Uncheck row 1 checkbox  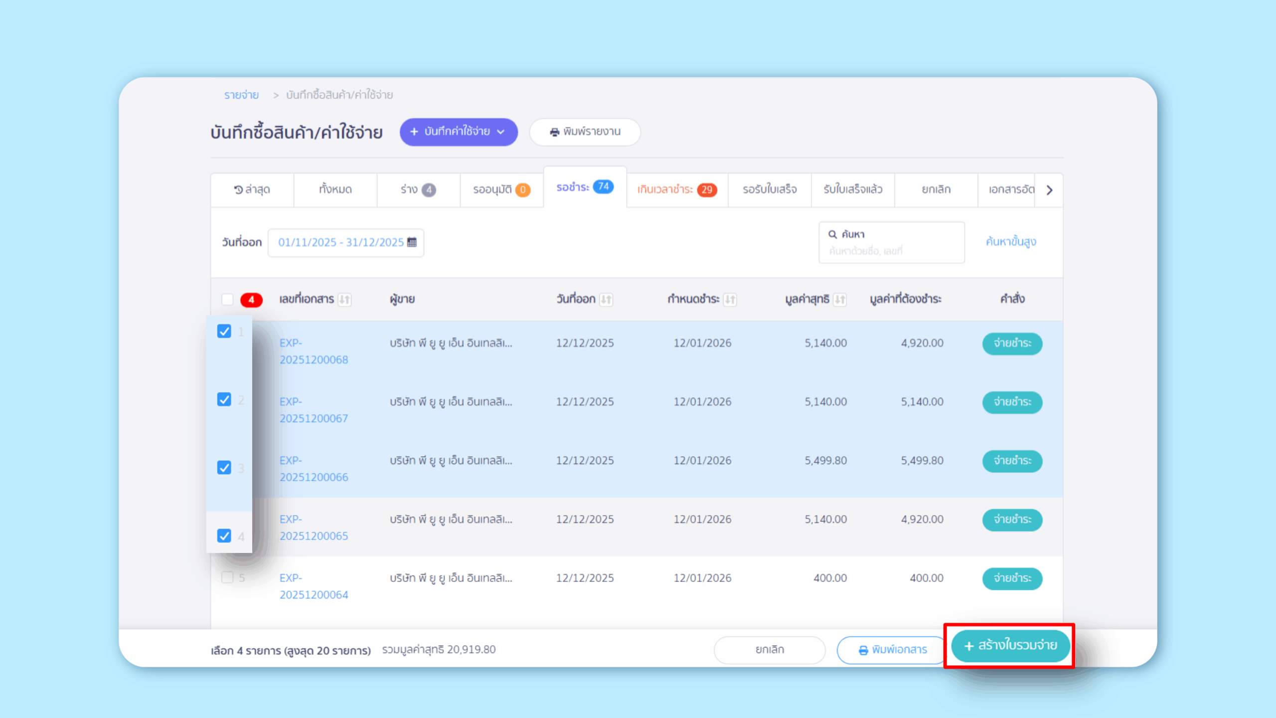tap(224, 331)
